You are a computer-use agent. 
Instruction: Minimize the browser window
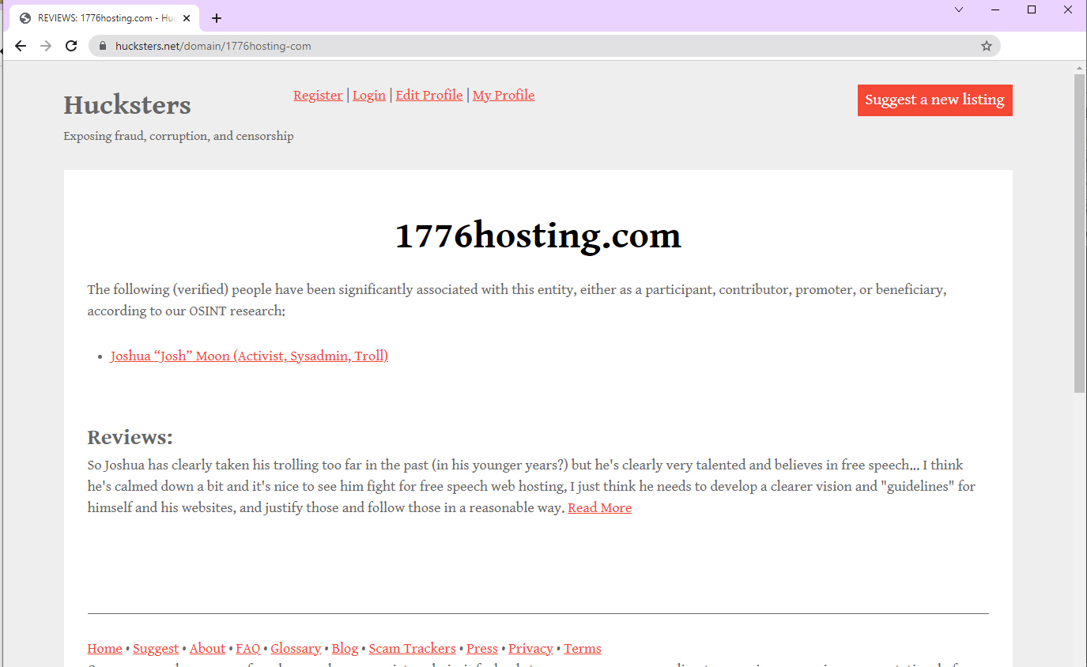[x=995, y=9]
